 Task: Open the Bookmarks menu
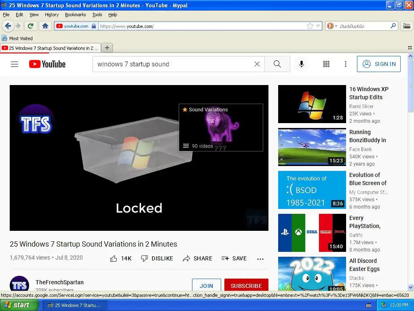tap(75, 15)
